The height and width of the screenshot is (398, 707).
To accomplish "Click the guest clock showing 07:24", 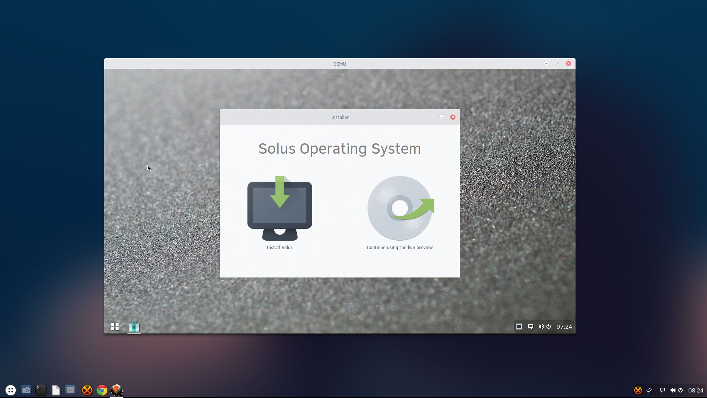I will click(x=564, y=327).
